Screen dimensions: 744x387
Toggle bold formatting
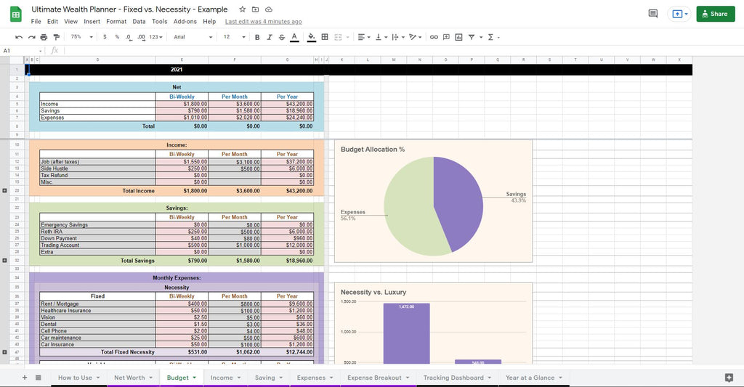coord(257,37)
